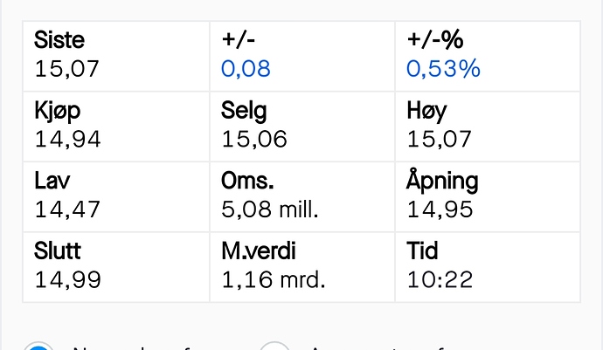Click the Kjøp price 14,94
The image size is (603, 350).
click(x=67, y=139)
